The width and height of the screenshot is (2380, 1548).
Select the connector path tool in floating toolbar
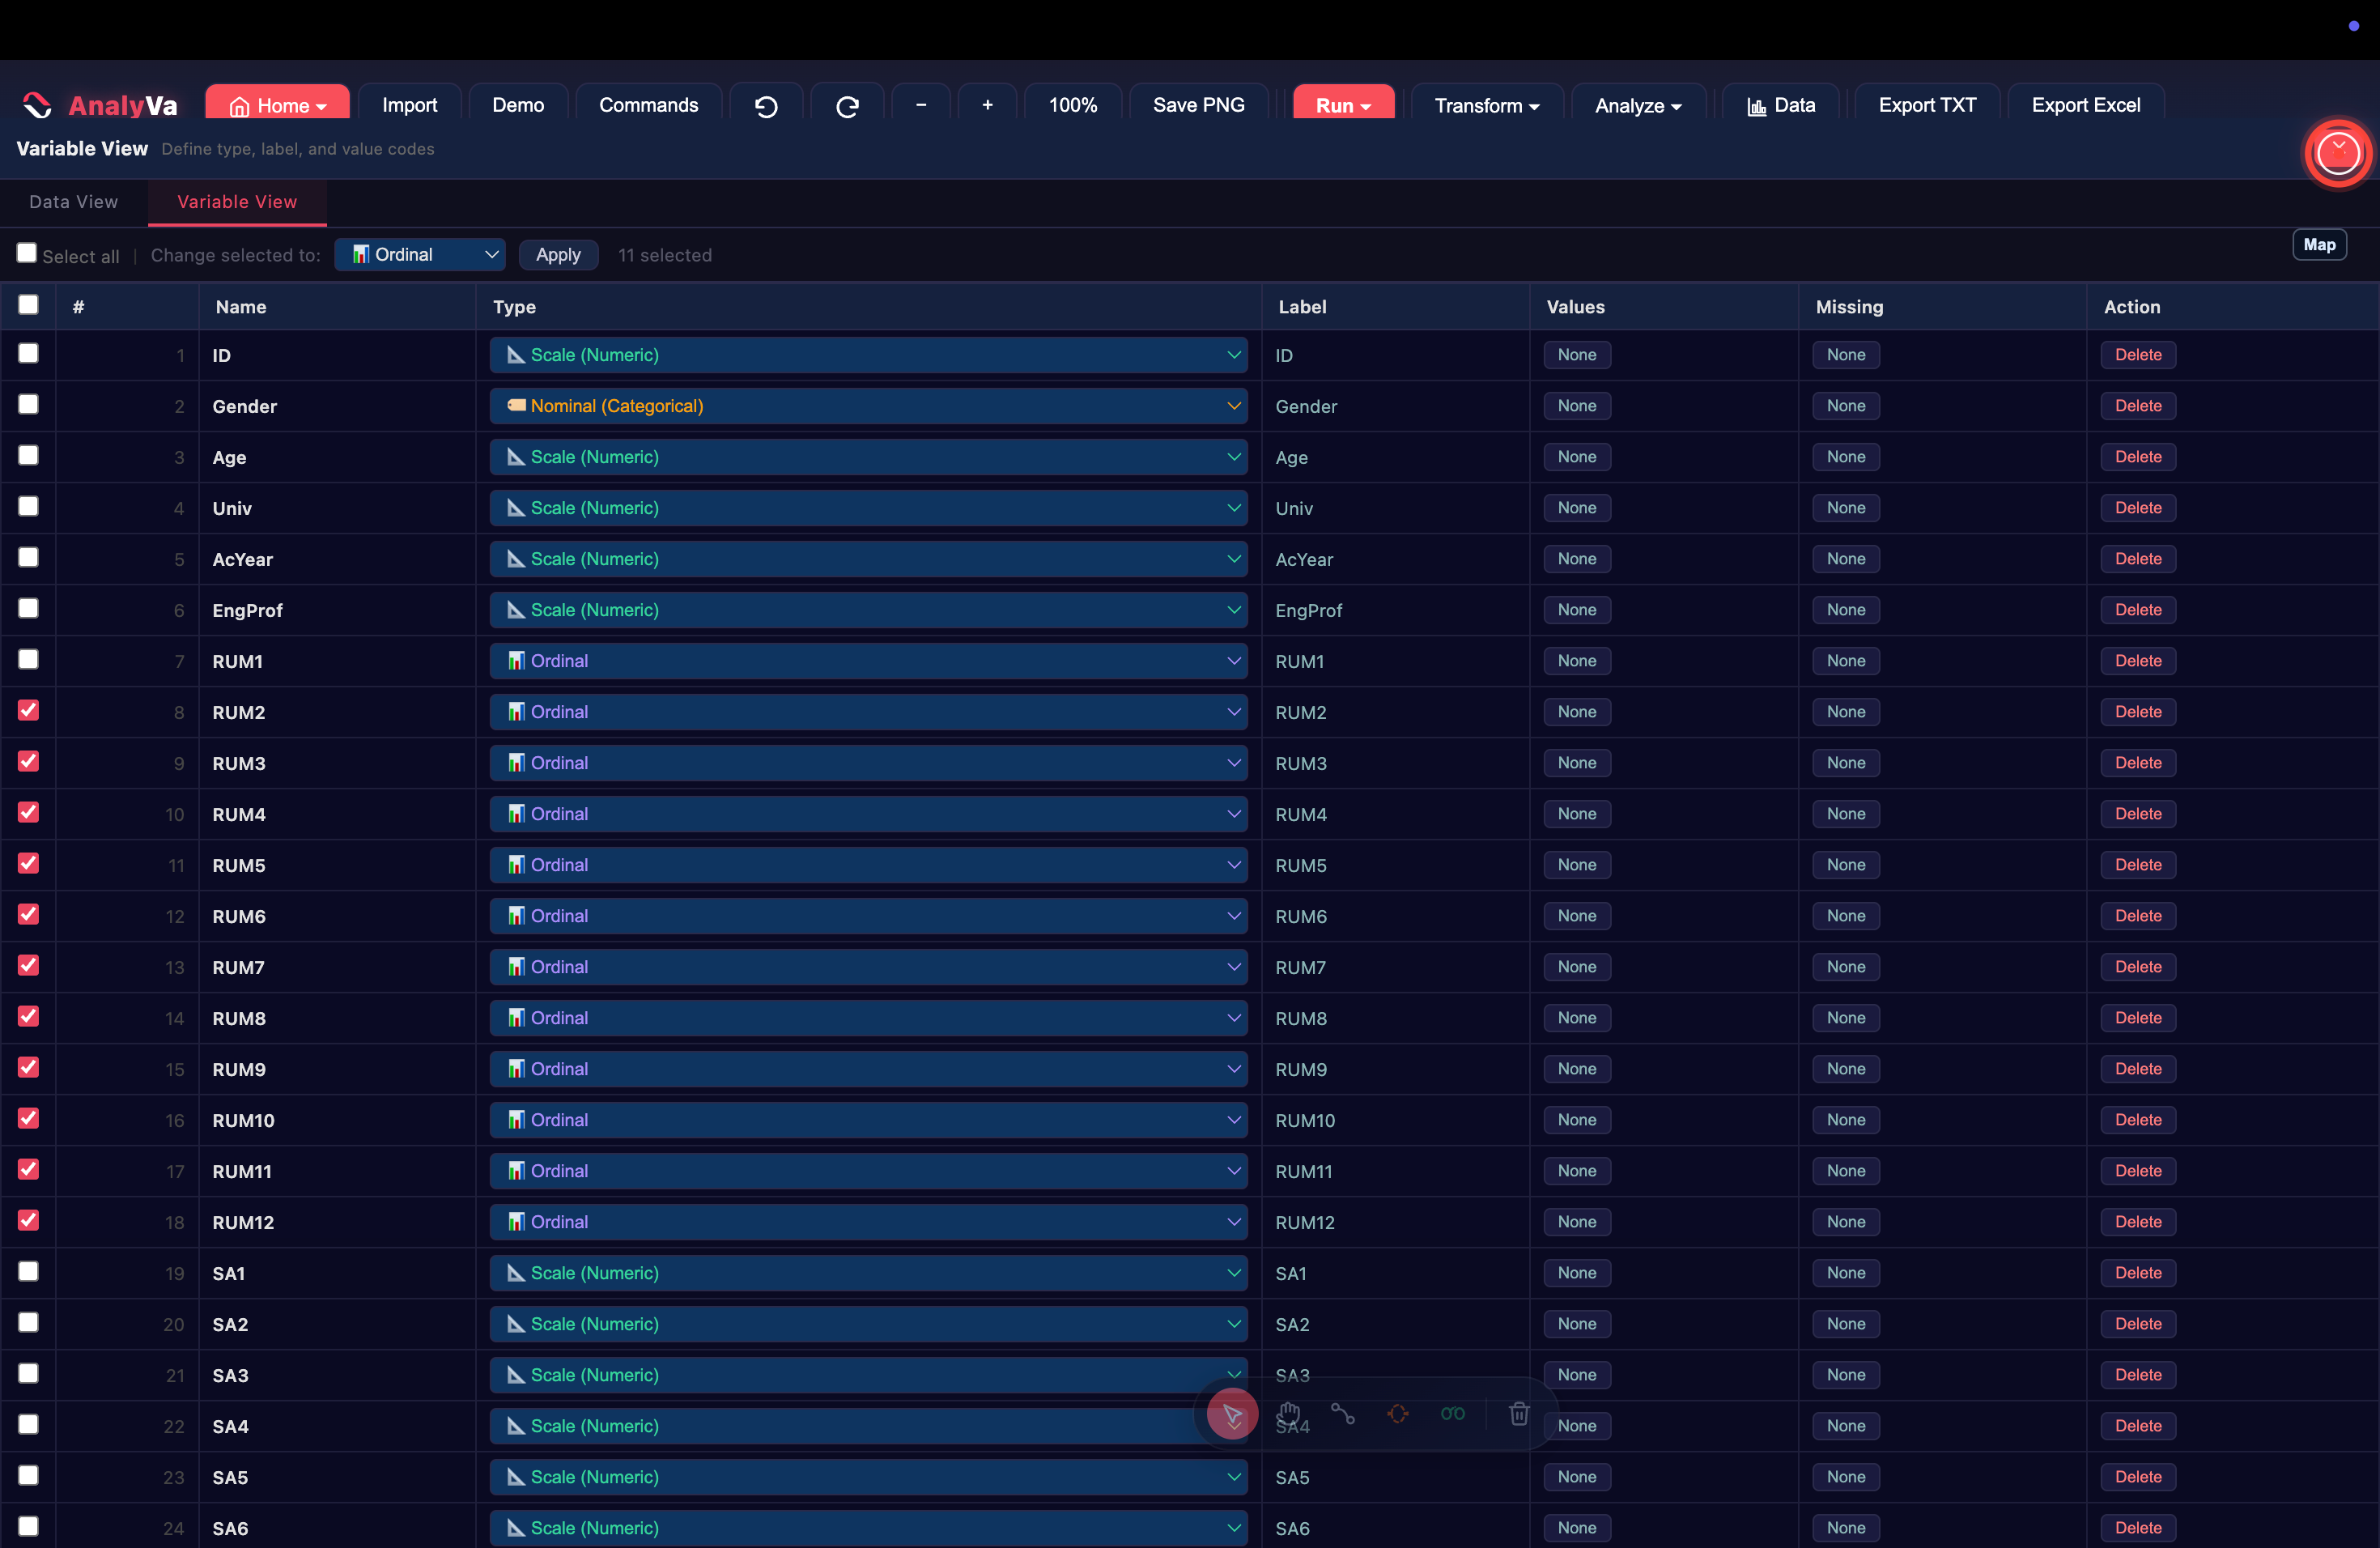(1343, 1413)
